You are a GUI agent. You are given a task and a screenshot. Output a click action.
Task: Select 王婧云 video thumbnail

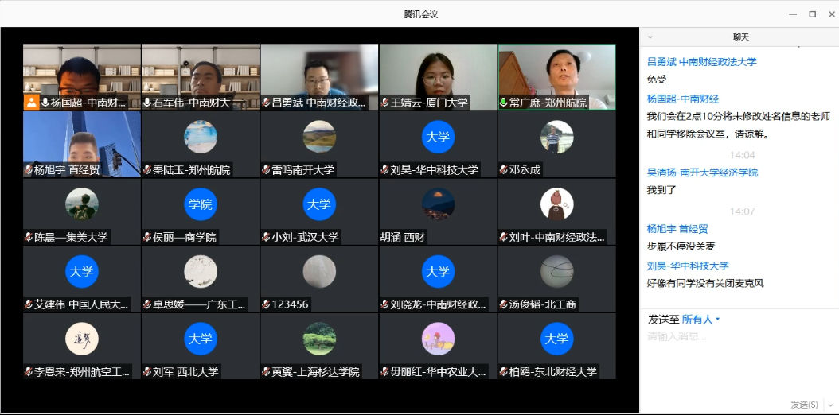[439, 77]
